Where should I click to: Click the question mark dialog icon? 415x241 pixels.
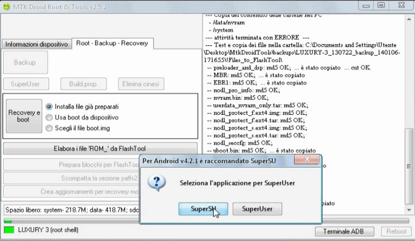[157, 183]
